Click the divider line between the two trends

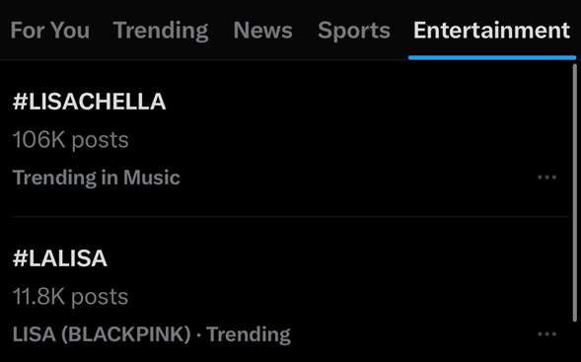[x=290, y=216]
